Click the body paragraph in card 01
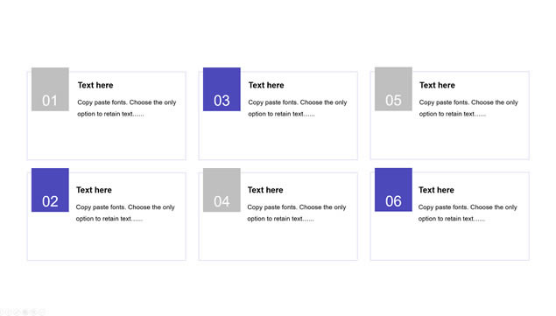556x316 pixels. click(127, 108)
